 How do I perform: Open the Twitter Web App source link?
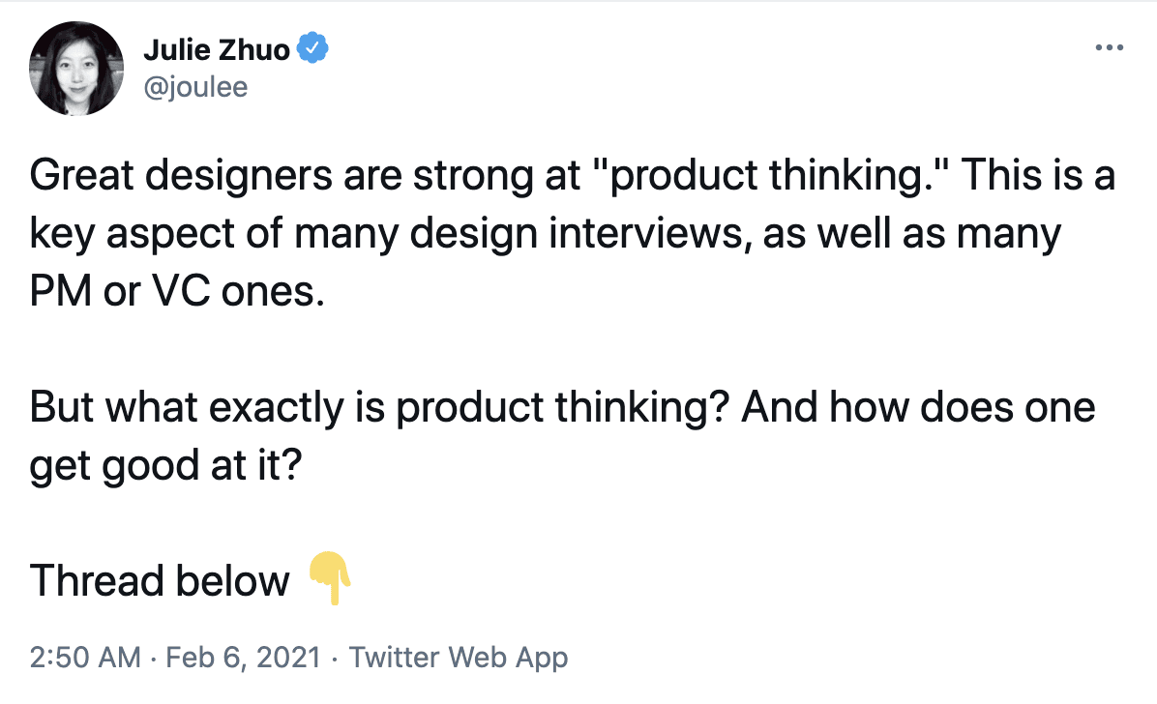(459, 657)
